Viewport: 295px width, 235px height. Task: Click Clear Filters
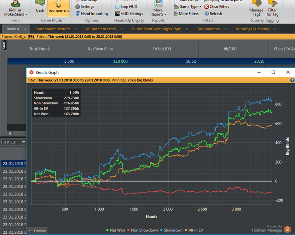[x=217, y=7]
